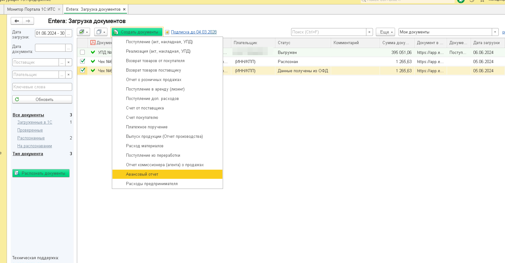Go back with the left arrow button
505x263 pixels.
click(17, 21)
